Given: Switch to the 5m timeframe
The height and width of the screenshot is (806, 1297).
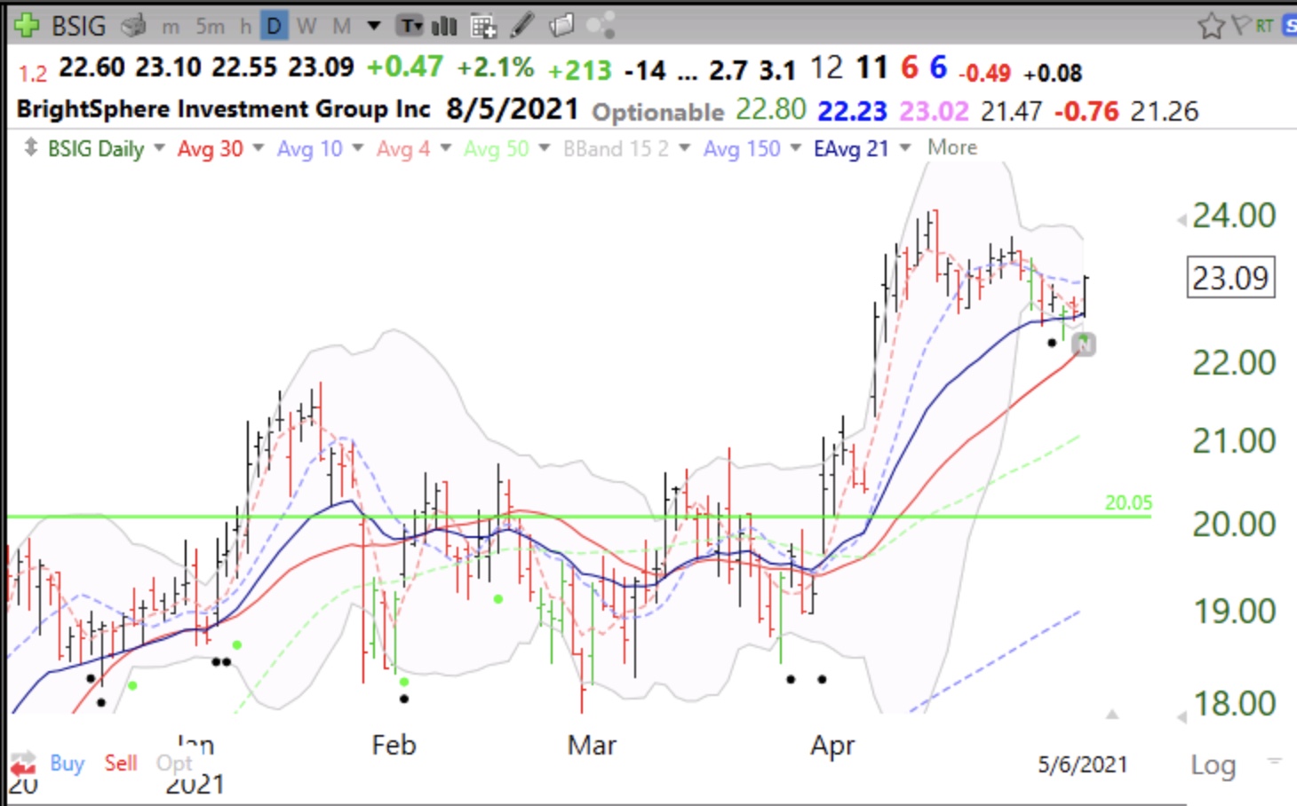Looking at the screenshot, I should 211,27.
